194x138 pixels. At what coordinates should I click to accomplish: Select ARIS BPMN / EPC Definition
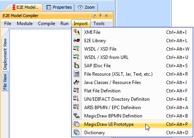click(x=132, y=108)
